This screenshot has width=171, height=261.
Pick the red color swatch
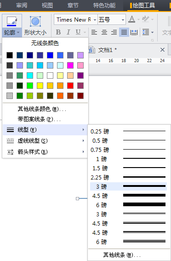[x=70, y=86]
